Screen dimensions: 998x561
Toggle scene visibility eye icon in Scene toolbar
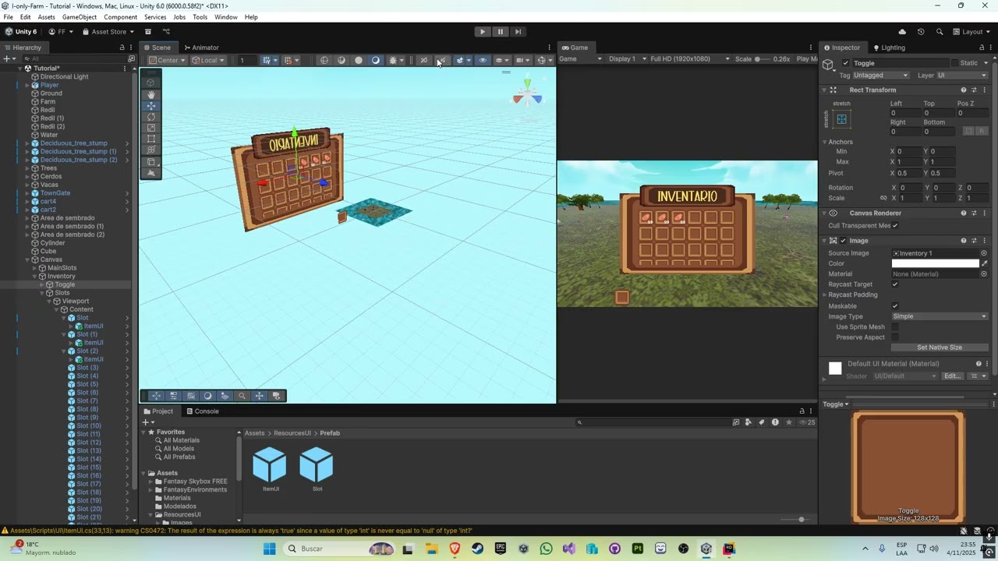point(483,60)
